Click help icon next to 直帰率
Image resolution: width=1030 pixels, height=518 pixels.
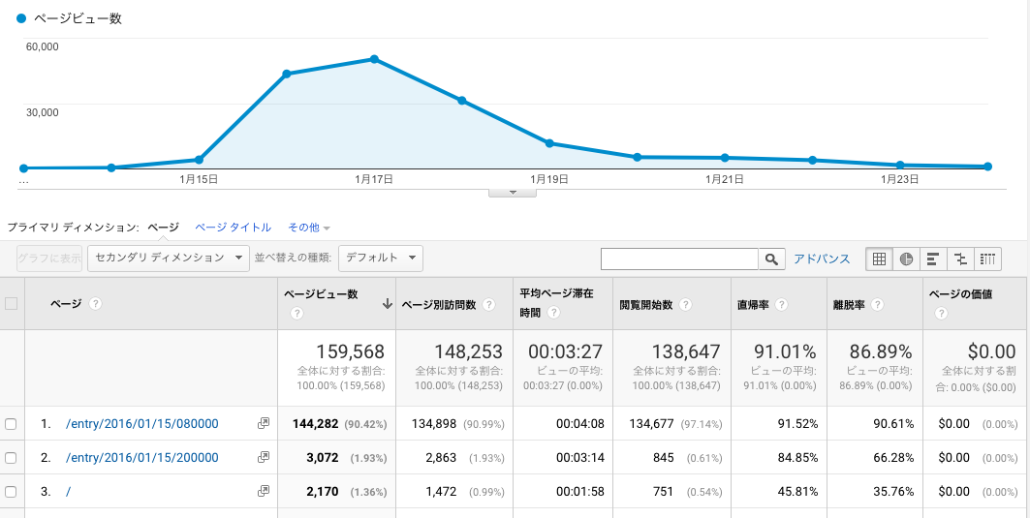tap(781, 304)
